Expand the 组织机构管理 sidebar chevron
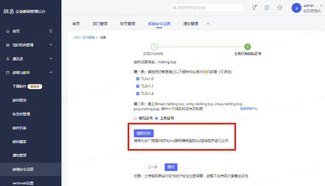The width and height of the screenshot is (325, 186). pos(51,45)
